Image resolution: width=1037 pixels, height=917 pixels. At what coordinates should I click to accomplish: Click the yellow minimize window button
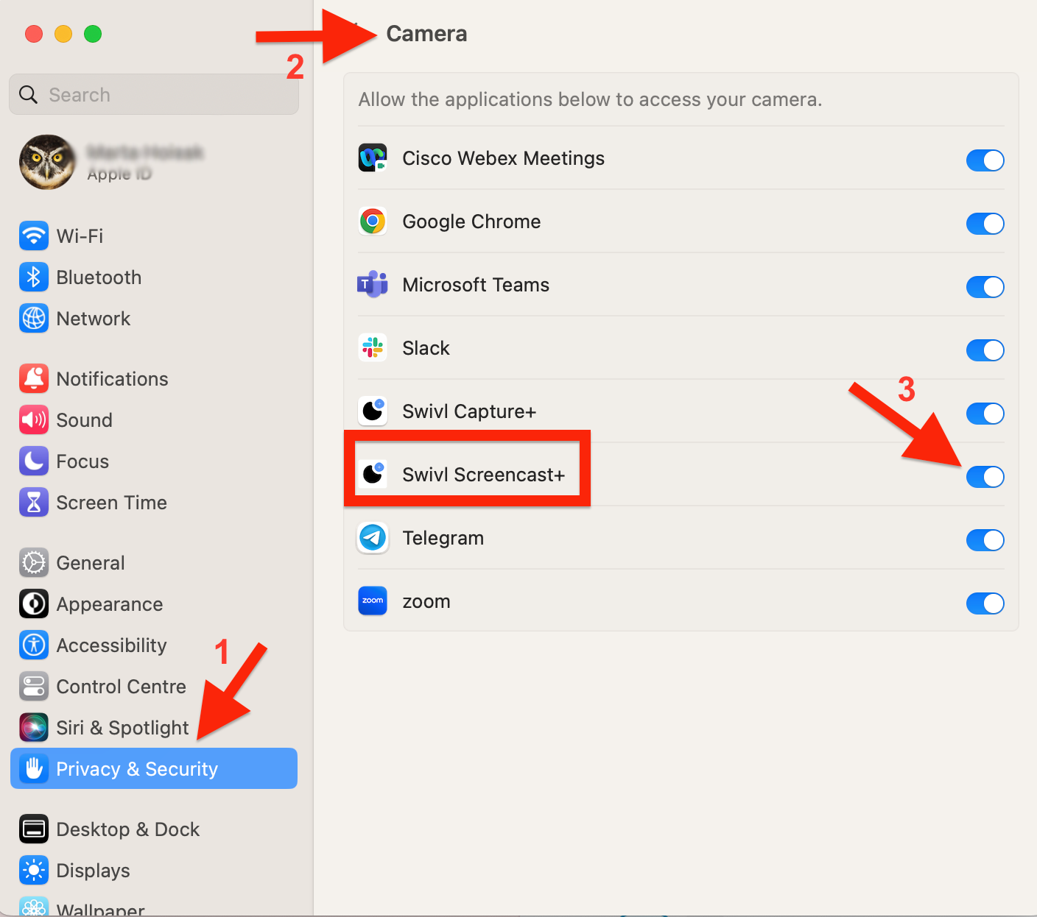point(63,34)
